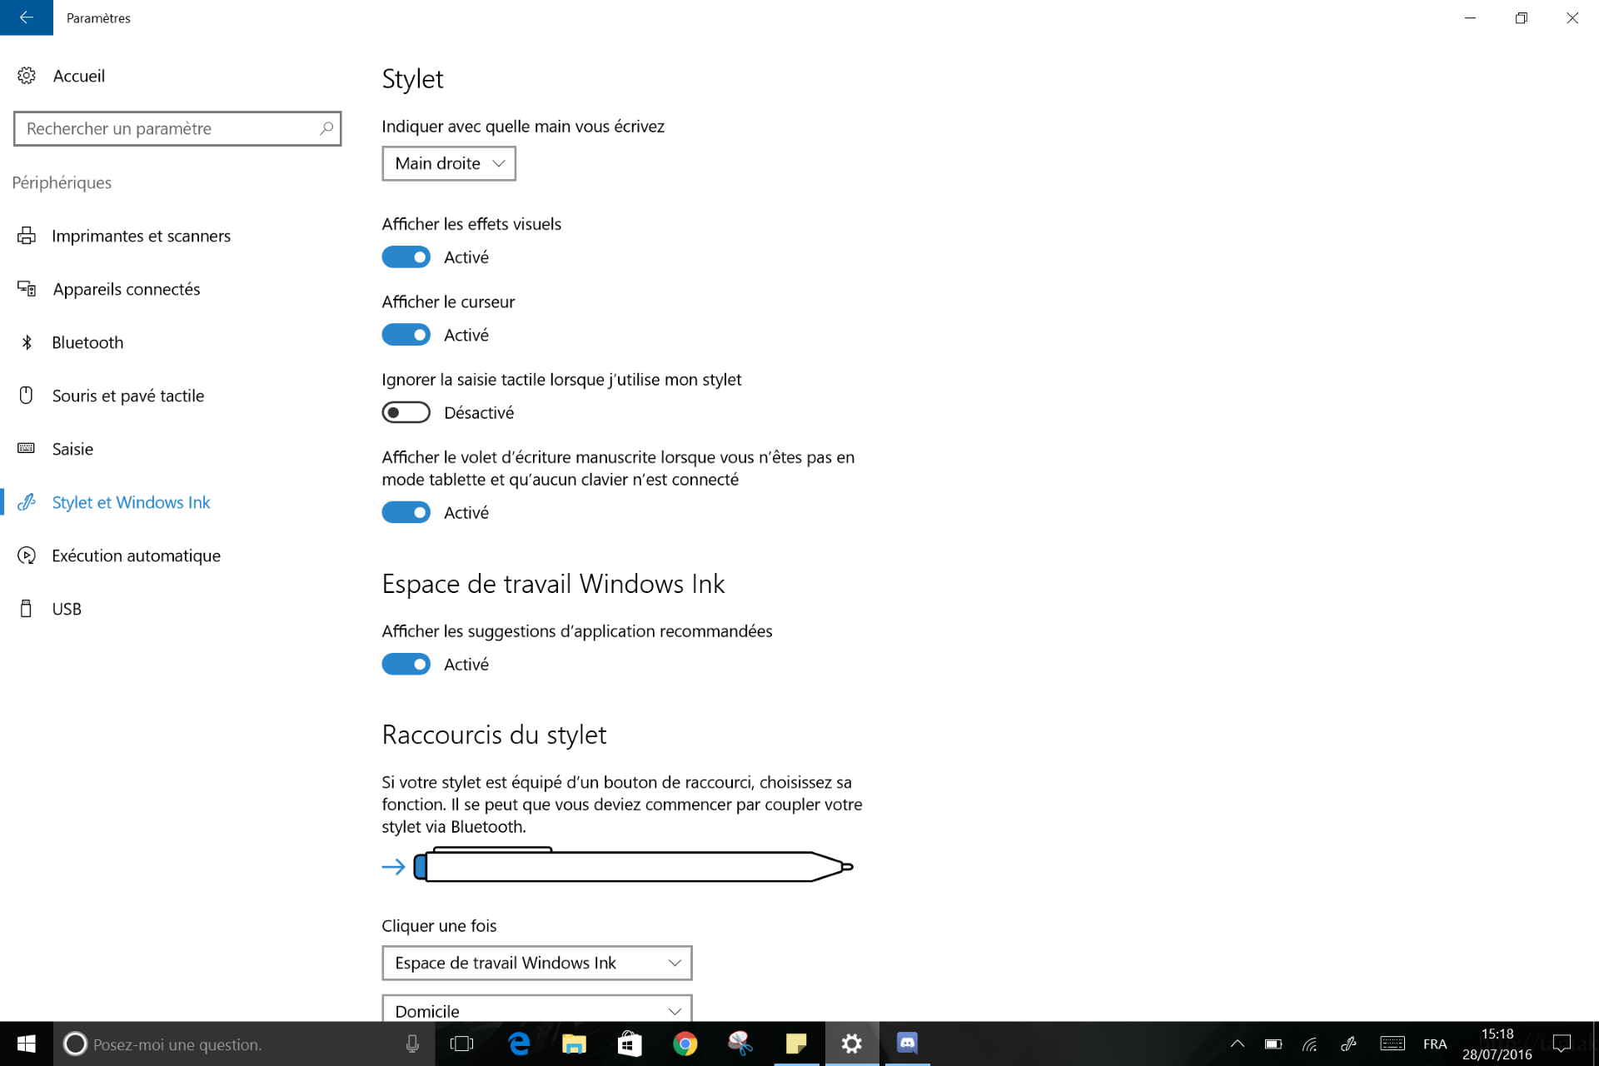Viewport: 1599px width, 1066px height.
Task: Open Imprimantes et scanners section
Action: [141, 236]
